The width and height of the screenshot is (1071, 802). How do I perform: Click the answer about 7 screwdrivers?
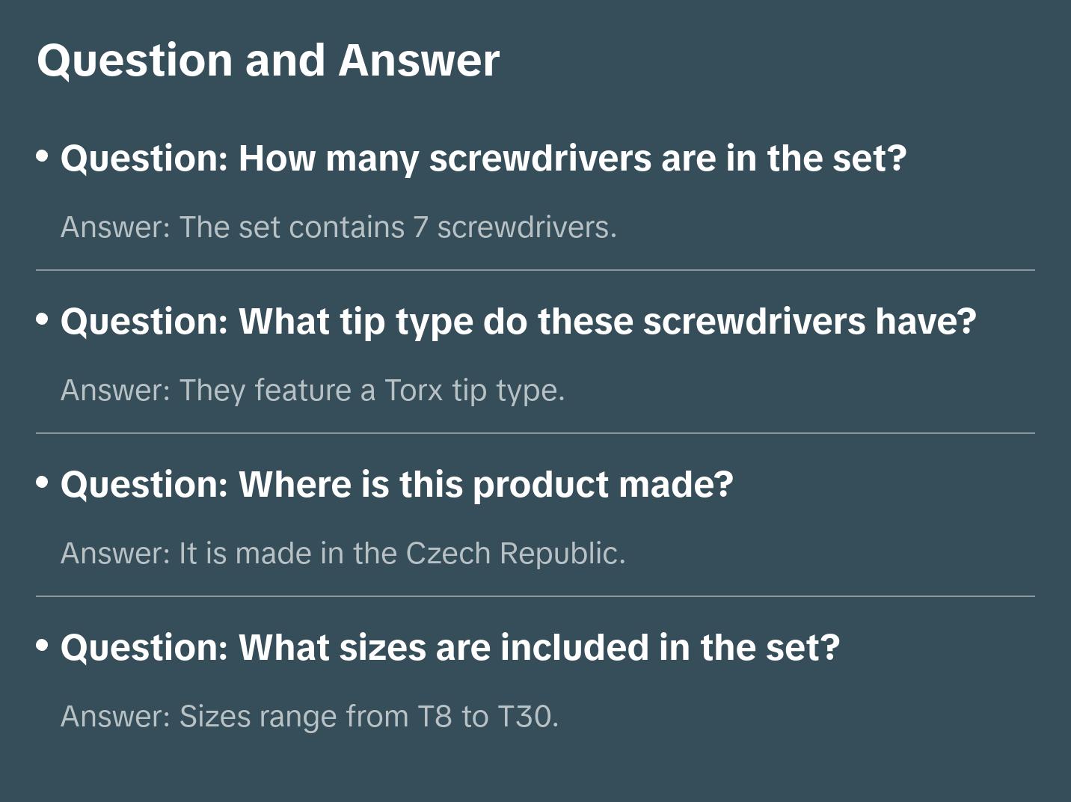point(338,227)
